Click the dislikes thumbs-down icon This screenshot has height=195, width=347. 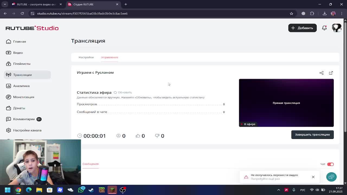click(157, 136)
